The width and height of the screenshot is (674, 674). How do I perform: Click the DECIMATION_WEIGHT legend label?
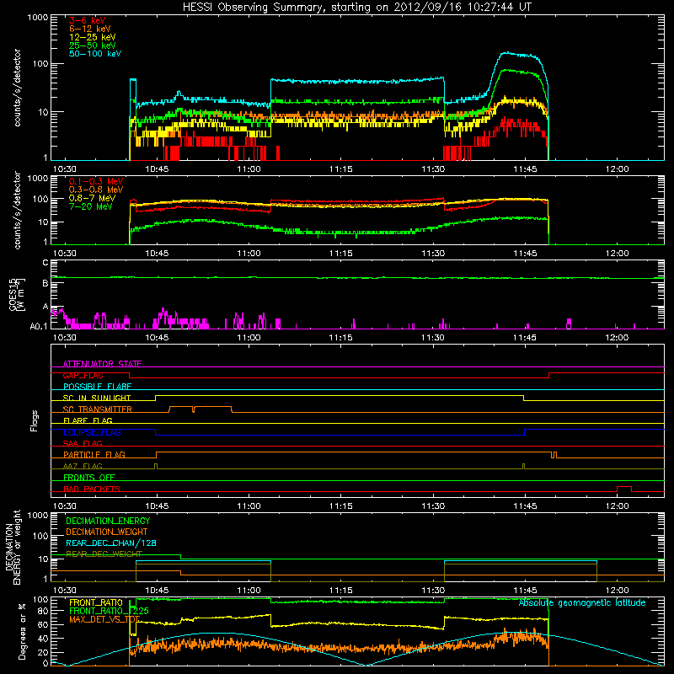[x=107, y=532]
